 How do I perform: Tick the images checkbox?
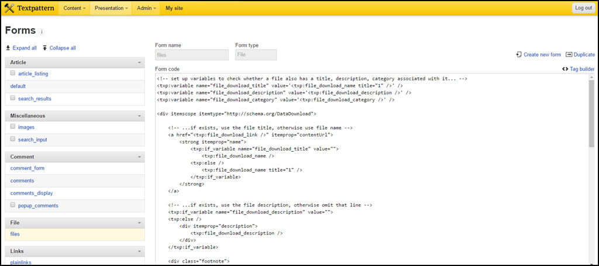13,127
